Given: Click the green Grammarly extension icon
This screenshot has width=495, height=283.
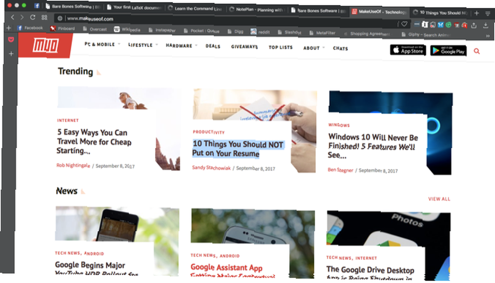Looking at the screenshot, I should 448,25.
